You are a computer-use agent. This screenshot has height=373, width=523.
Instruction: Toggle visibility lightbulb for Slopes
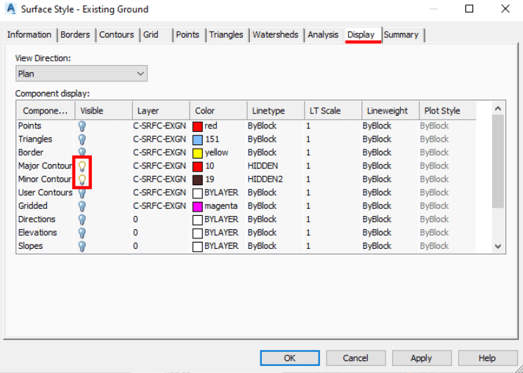(82, 246)
